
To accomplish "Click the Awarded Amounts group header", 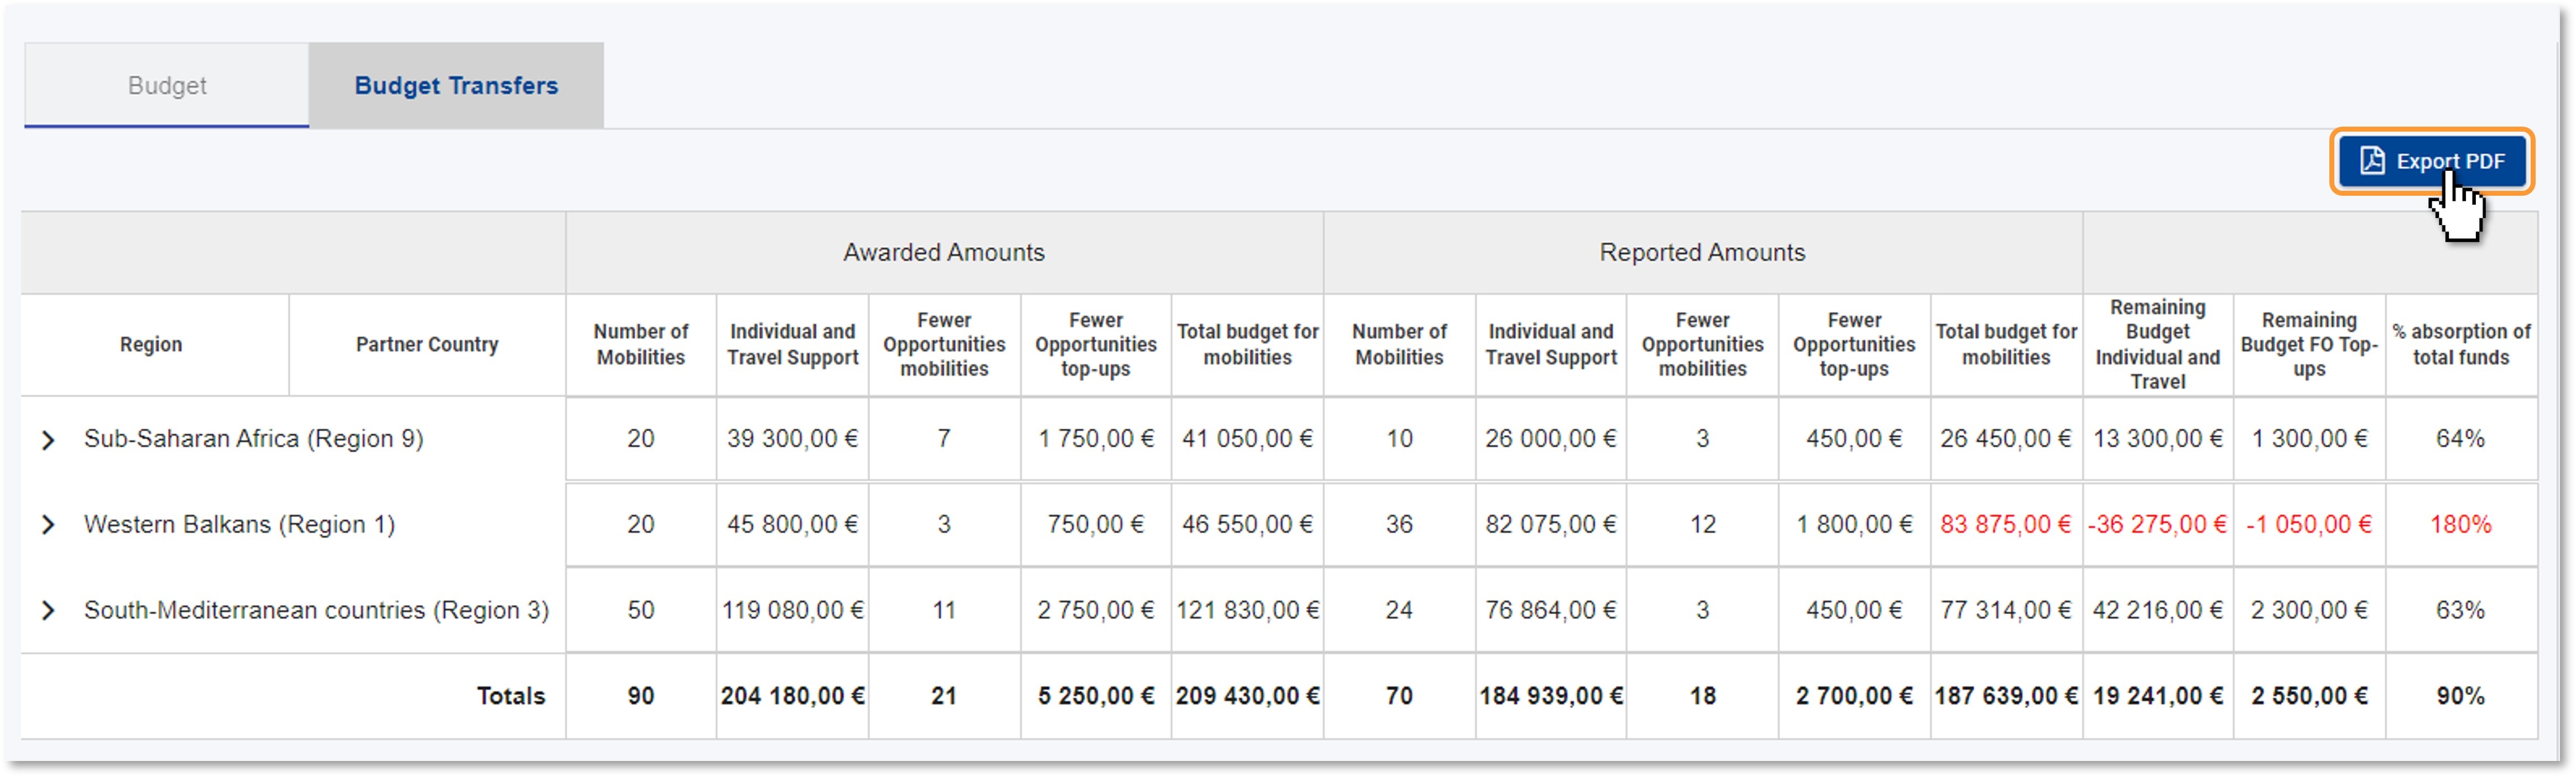I will click(944, 253).
